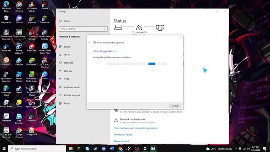Image resolution: width=270 pixels, height=152 pixels.
Task: Open Microsoft Edge desktop shortcut
Action: [x=6, y=7]
